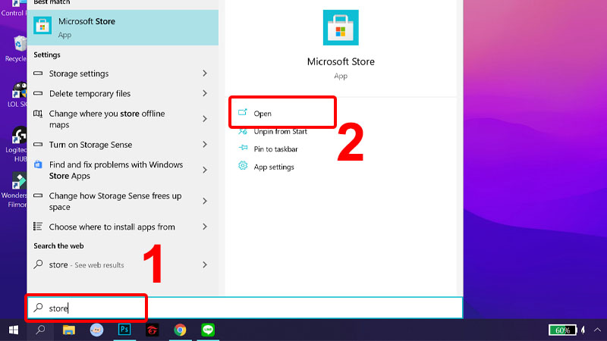The height and width of the screenshot is (341, 607).
Task: Click Open to launch Microsoft Store
Action: point(263,114)
